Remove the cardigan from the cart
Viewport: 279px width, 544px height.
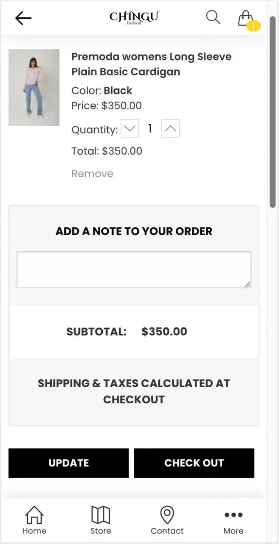(92, 174)
